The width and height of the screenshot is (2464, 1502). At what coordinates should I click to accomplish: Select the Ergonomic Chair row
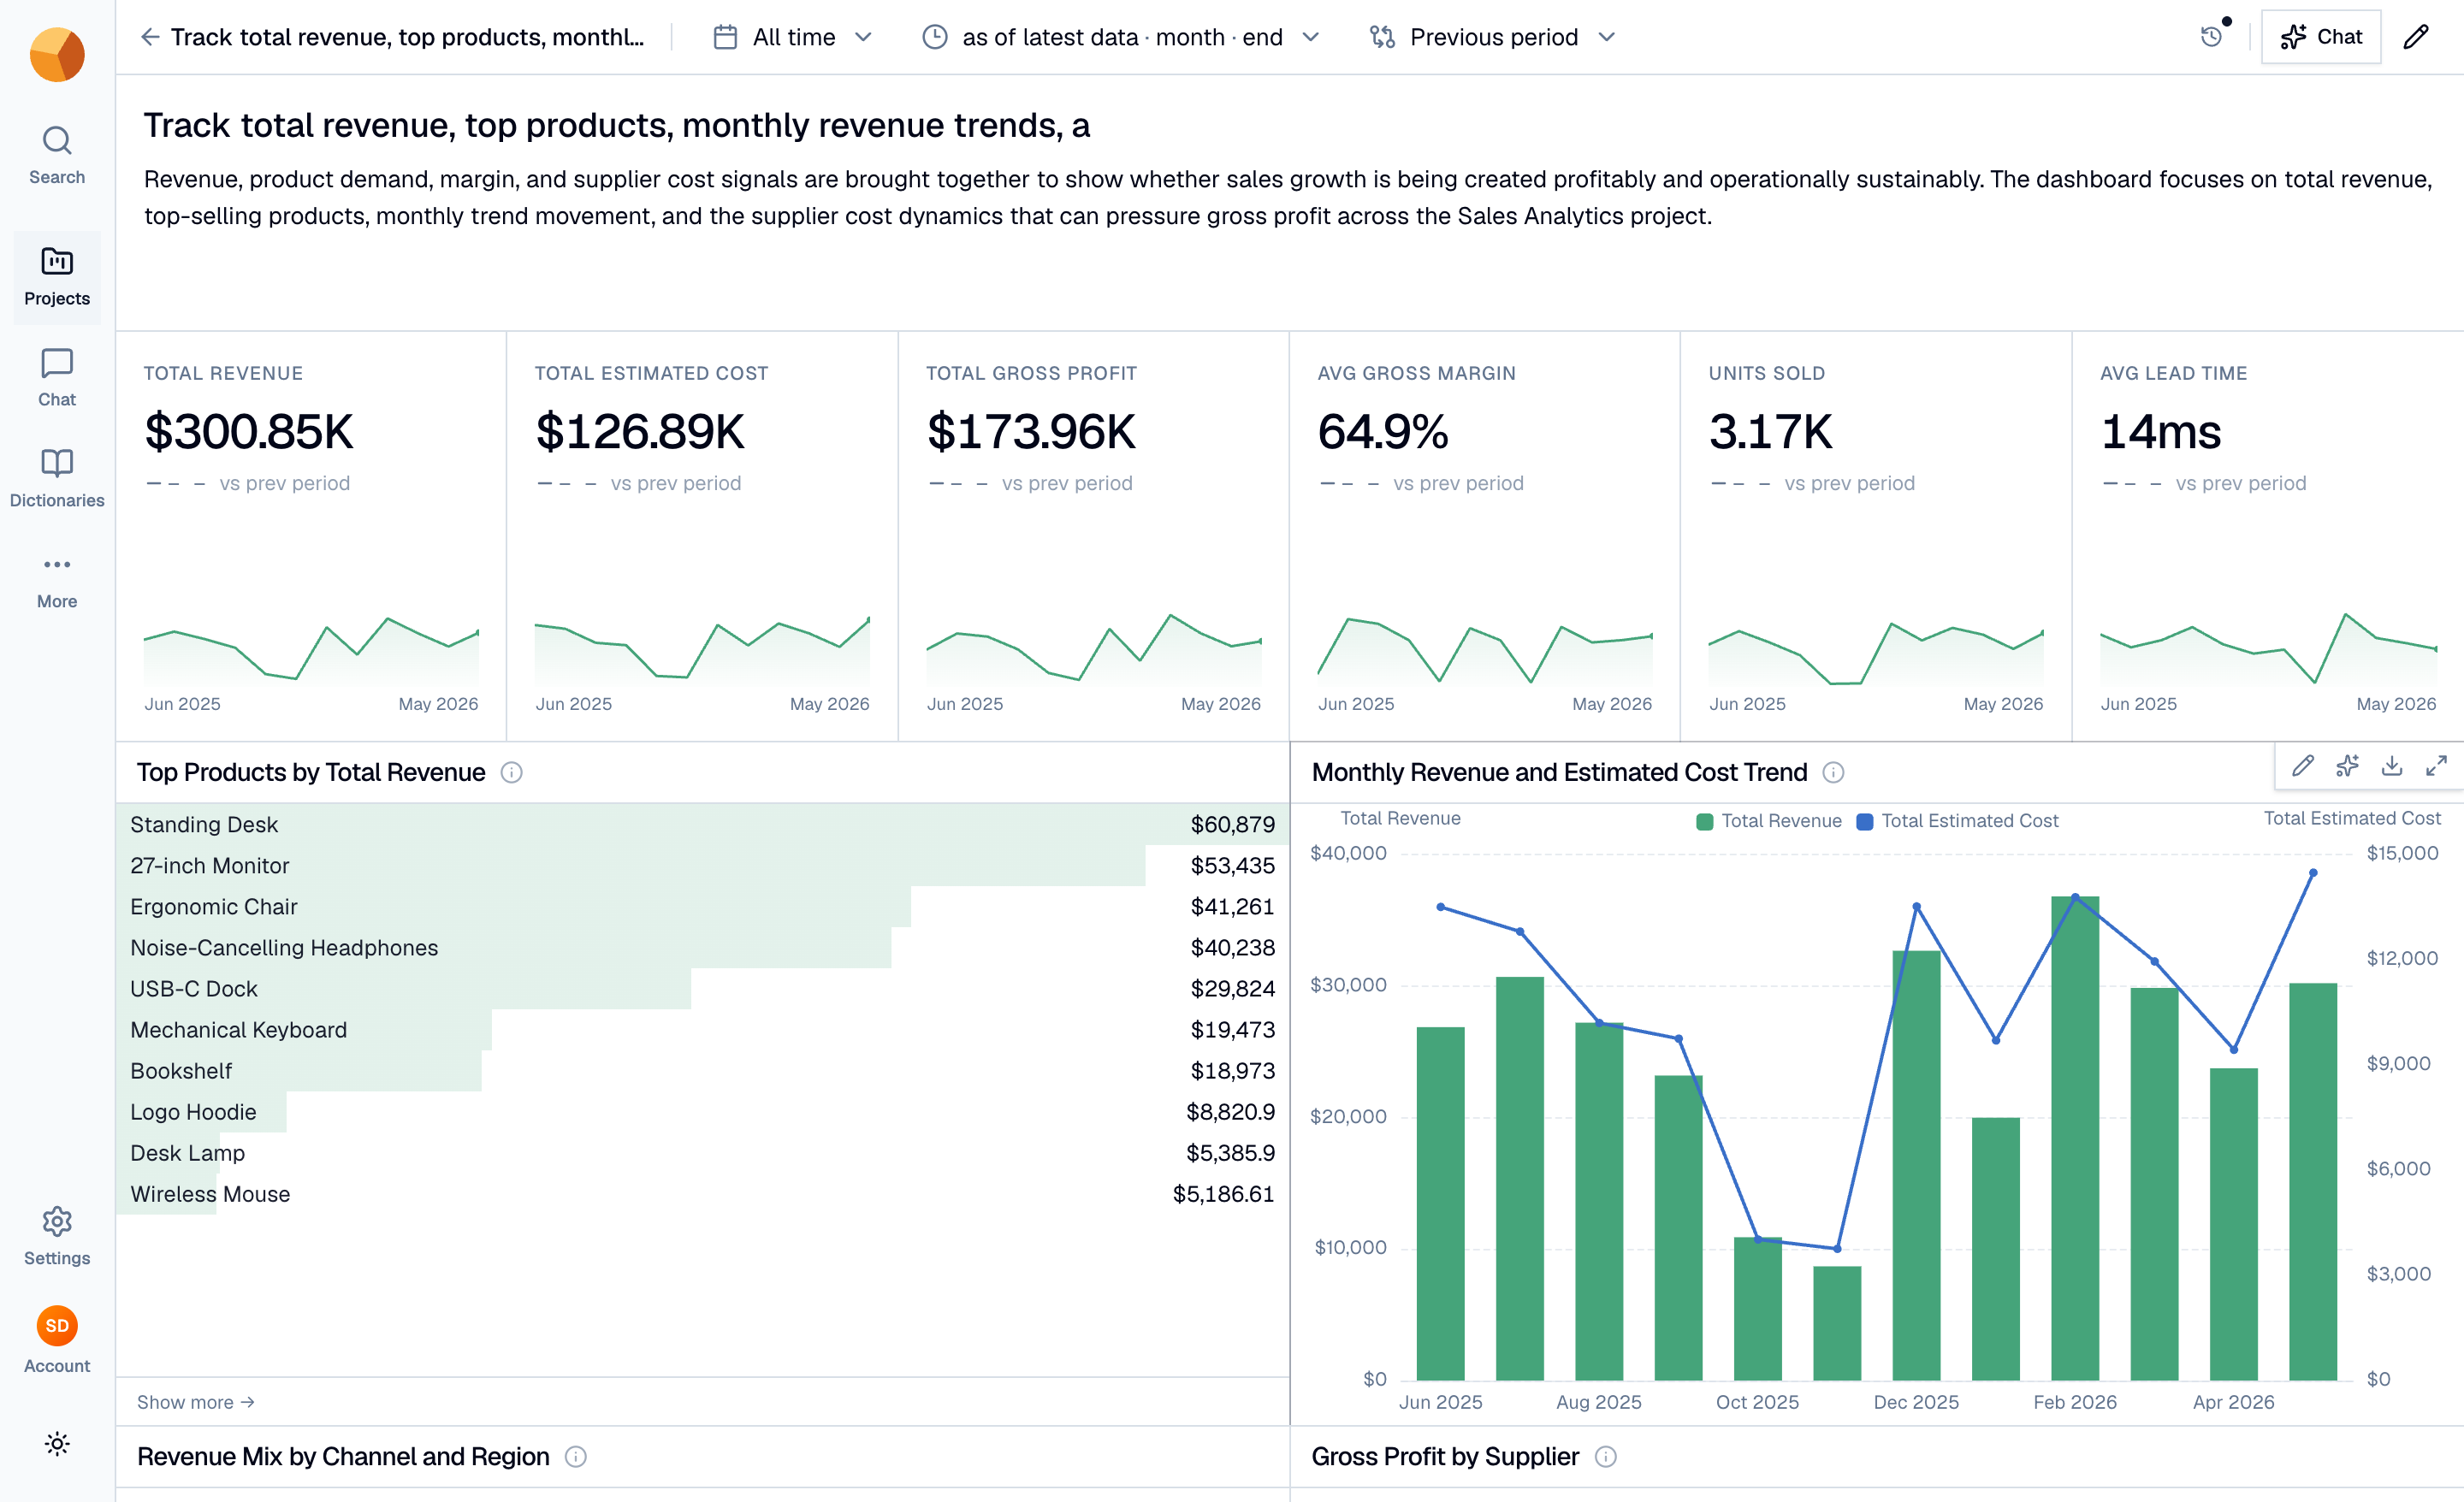pyautogui.click(x=702, y=906)
